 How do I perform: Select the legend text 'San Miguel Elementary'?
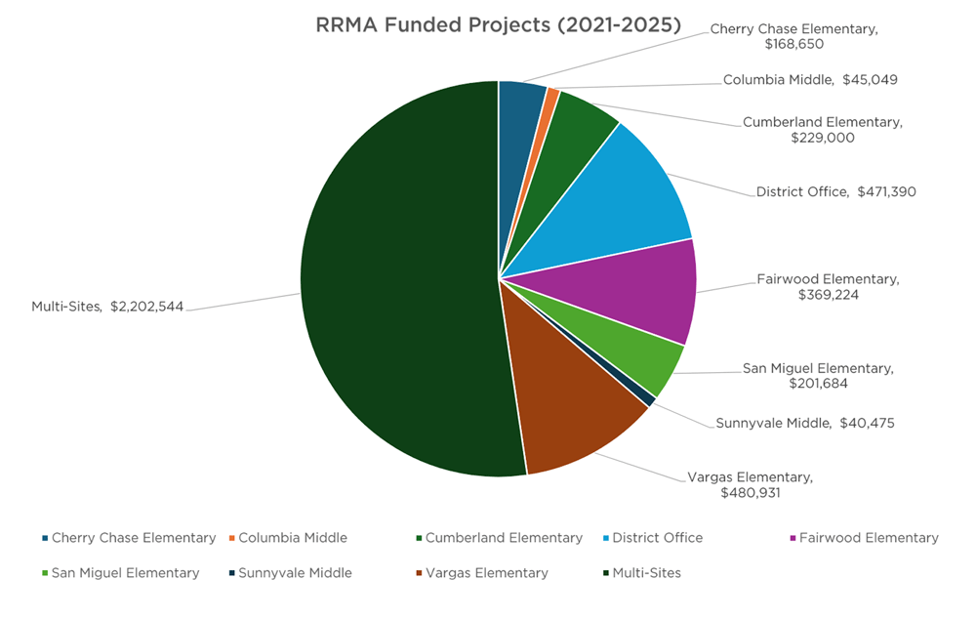coord(126,573)
